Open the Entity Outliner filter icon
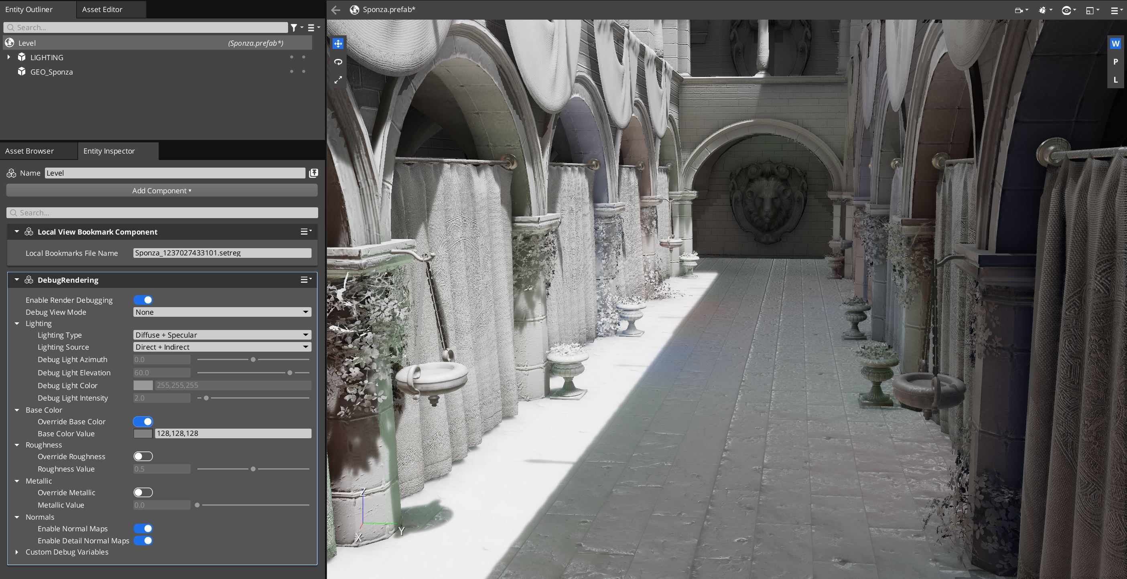Screen dimensions: 1127x579 click(294, 28)
